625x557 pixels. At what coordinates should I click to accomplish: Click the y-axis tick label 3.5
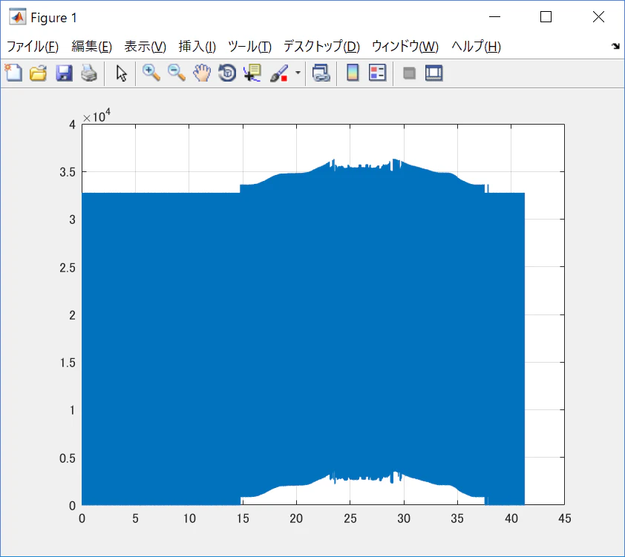tap(68, 172)
